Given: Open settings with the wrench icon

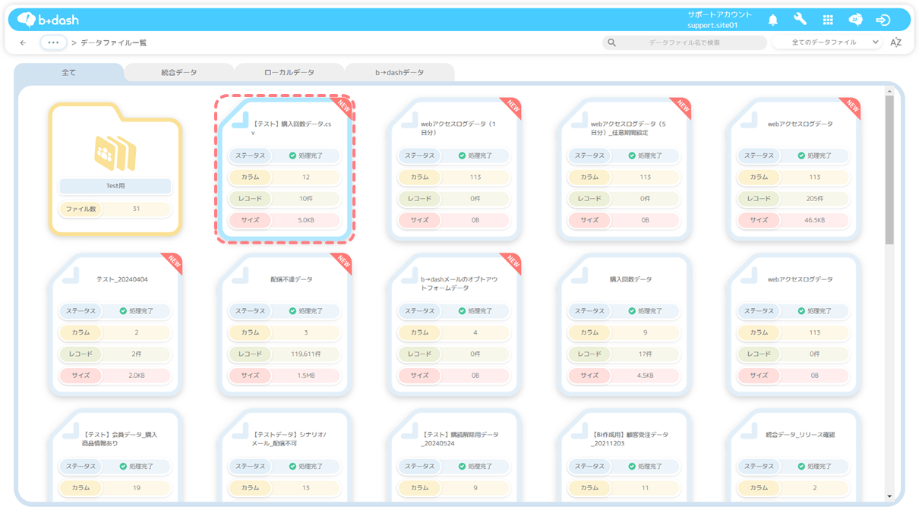Looking at the screenshot, I should pos(801,20).
